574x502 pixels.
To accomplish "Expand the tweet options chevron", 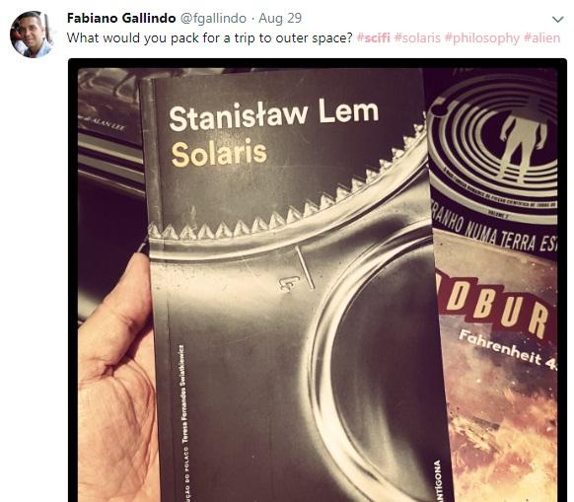I will (x=557, y=19).
